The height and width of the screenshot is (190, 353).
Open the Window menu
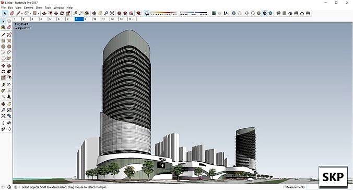tap(59, 8)
